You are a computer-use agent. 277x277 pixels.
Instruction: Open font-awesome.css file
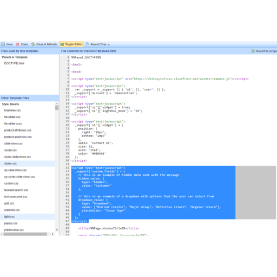pyautogui.click(x=16, y=197)
